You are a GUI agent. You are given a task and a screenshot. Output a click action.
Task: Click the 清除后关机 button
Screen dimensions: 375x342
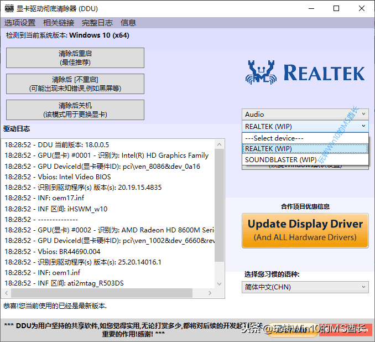click(x=75, y=110)
